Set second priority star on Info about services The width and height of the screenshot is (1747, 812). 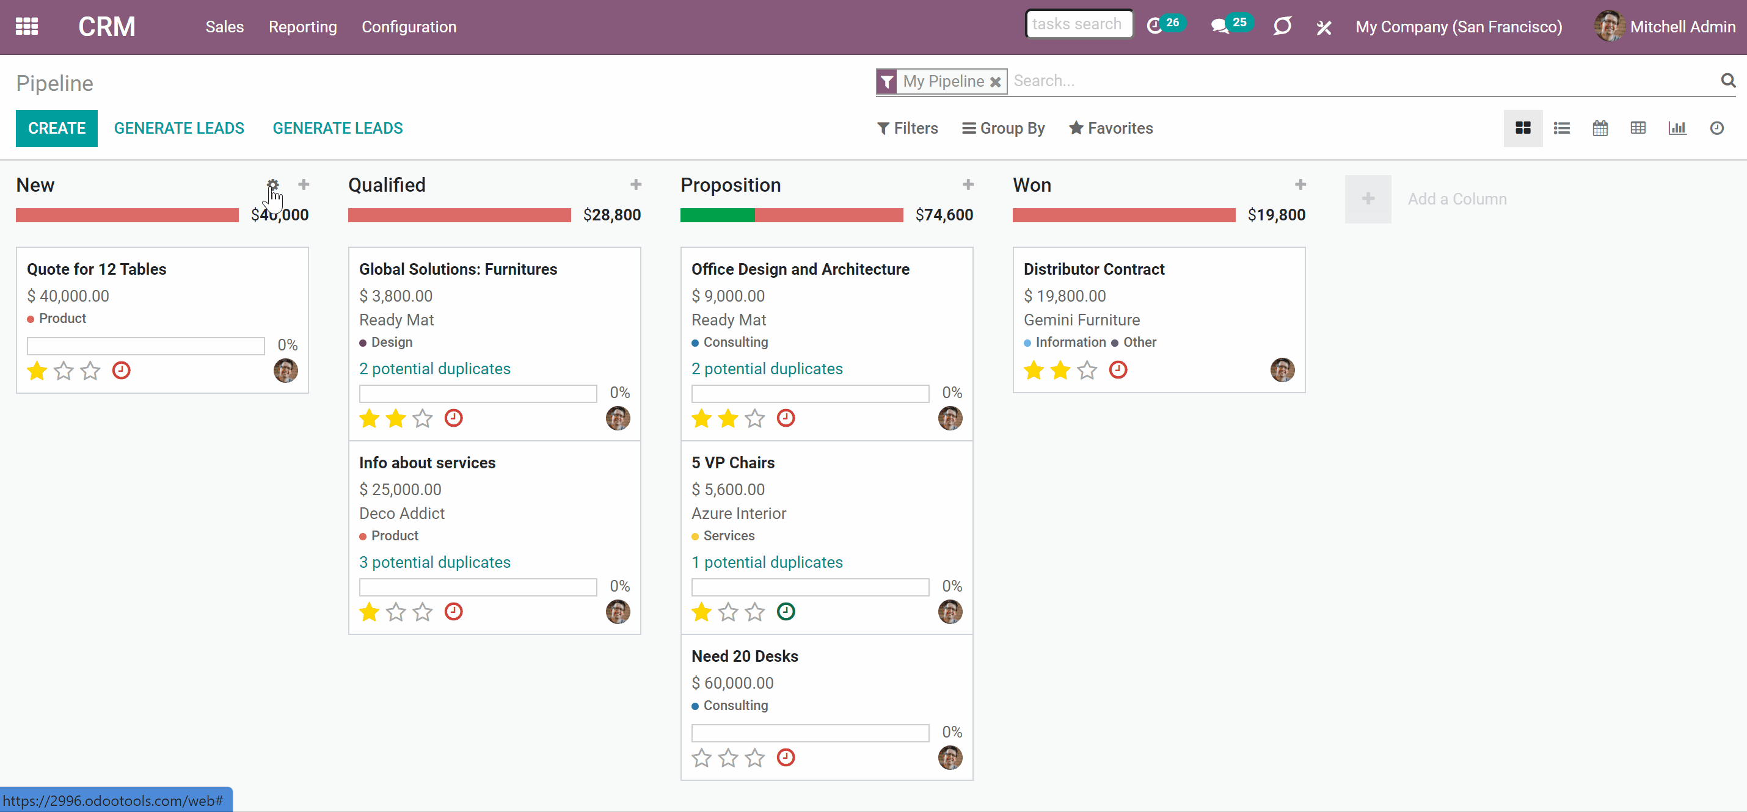pos(396,612)
